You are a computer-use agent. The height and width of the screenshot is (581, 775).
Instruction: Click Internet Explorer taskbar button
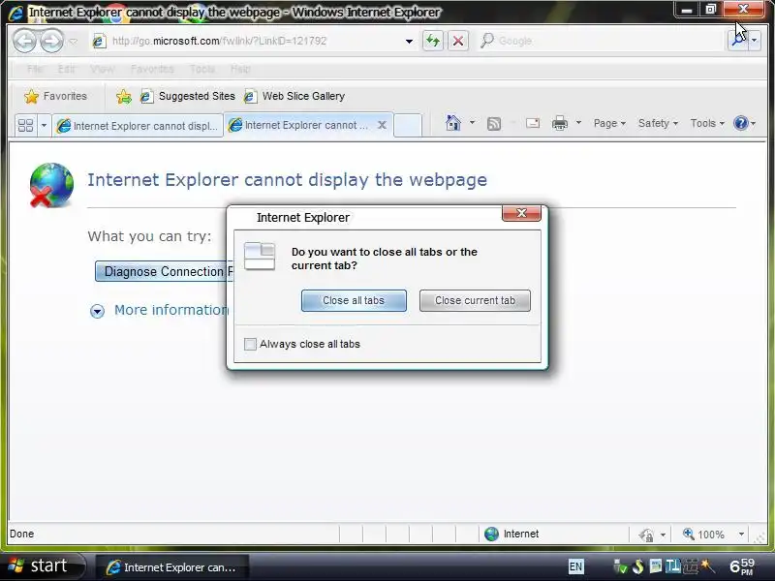coord(172,567)
